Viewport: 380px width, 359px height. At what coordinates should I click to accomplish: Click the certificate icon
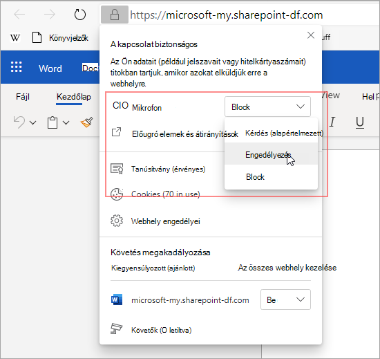point(117,169)
